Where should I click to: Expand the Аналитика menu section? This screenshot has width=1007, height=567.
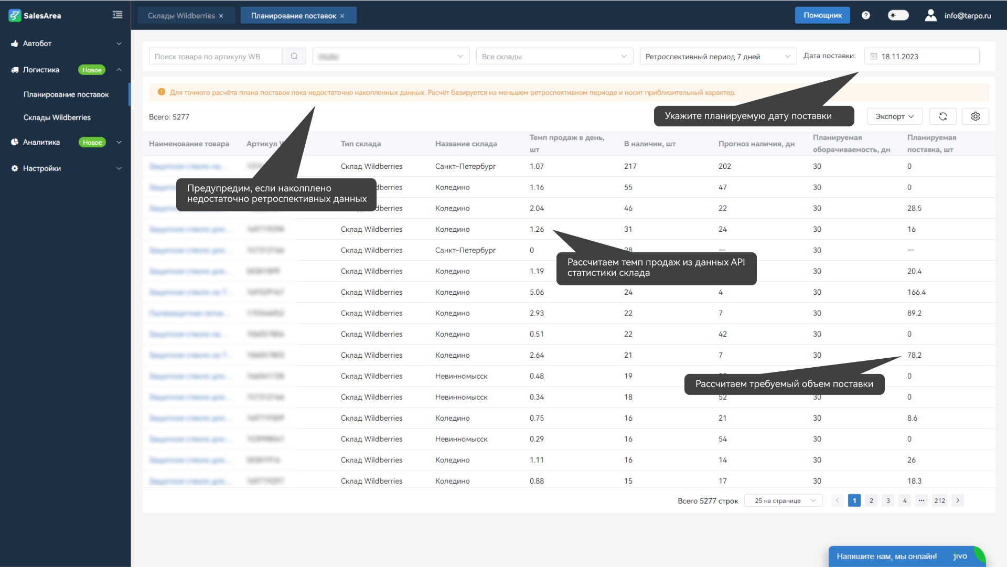(x=119, y=142)
